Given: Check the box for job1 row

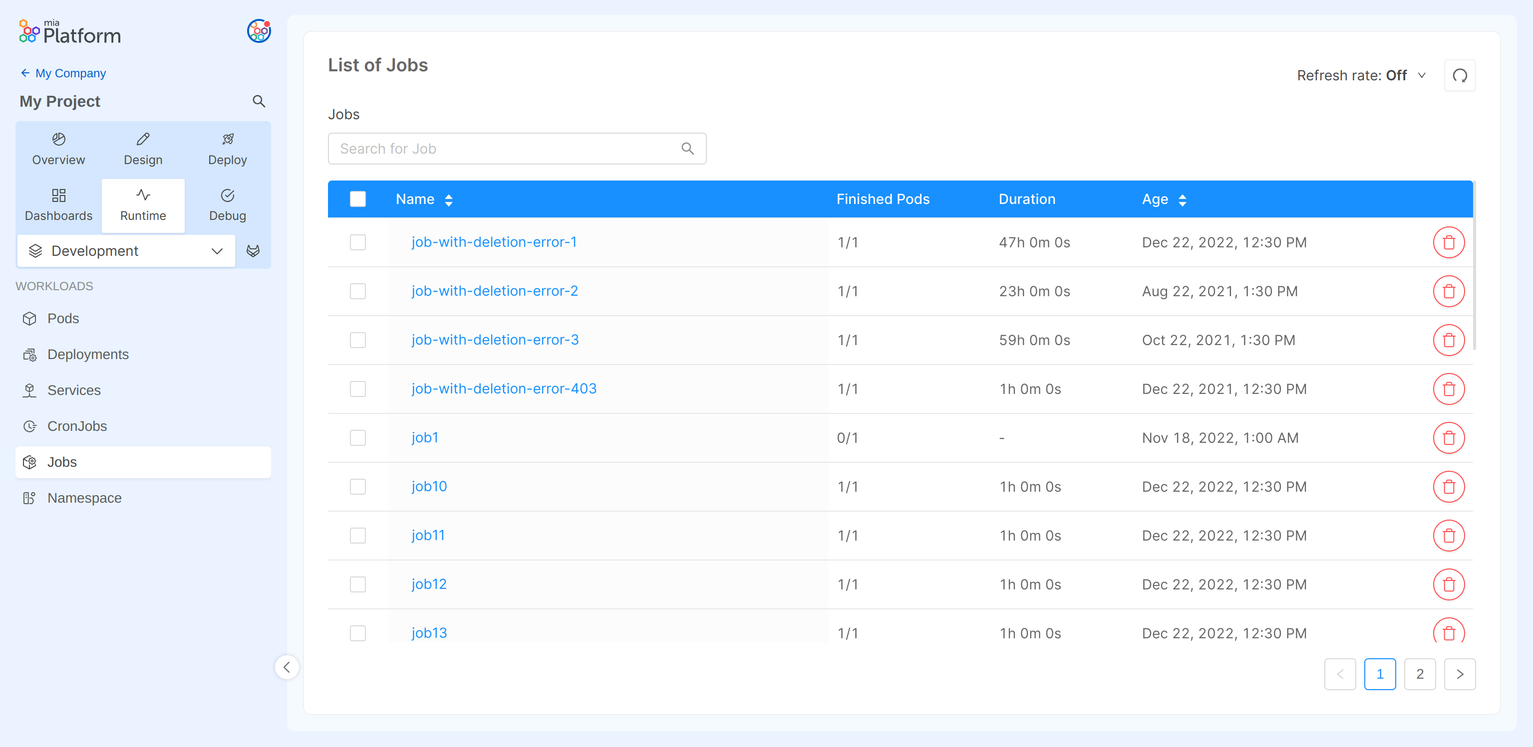Looking at the screenshot, I should point(357,438).
